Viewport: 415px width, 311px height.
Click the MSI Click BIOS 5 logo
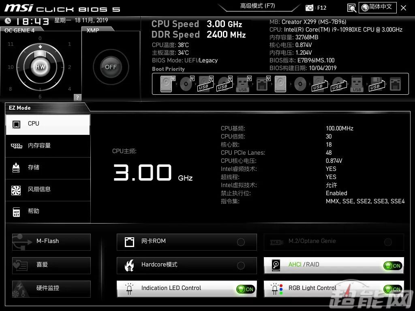click(x=62, y=8)
